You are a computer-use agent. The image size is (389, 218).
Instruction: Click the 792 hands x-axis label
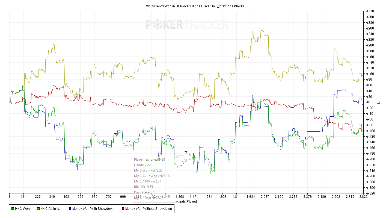coord(109,196)
